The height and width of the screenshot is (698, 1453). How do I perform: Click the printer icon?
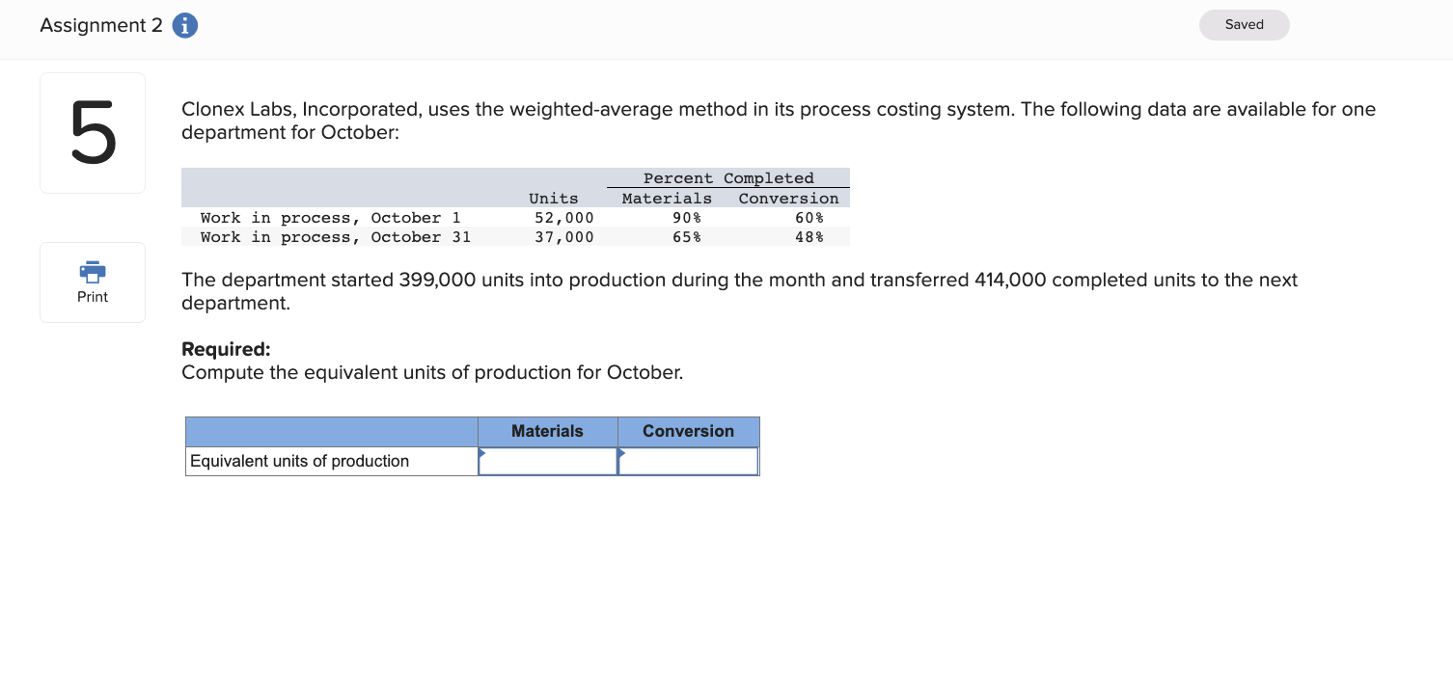[x=93, y=273]
